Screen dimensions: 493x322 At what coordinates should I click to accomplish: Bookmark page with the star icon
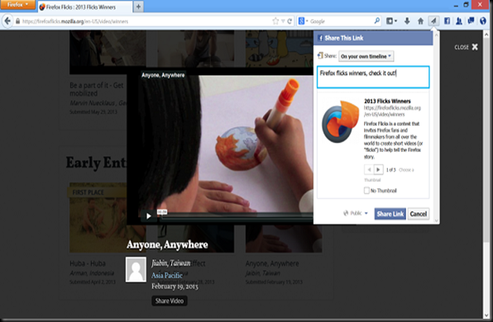pyautogui.click(x=275, y=21)
